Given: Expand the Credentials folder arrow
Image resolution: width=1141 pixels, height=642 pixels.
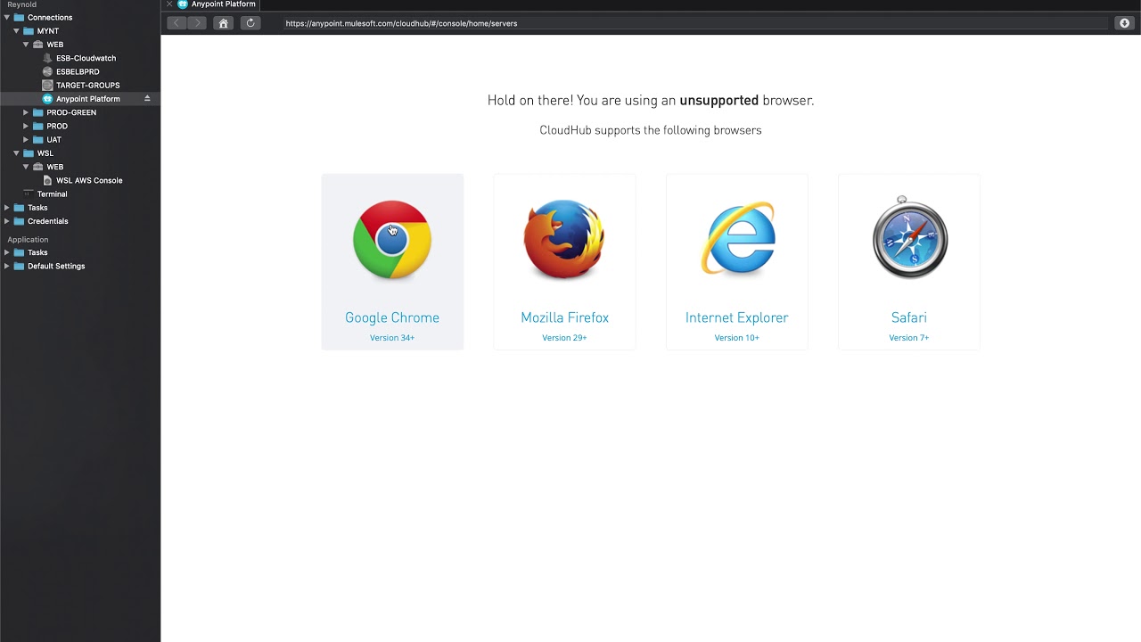Looking at the screenshot, I should [x=7, y=221].
